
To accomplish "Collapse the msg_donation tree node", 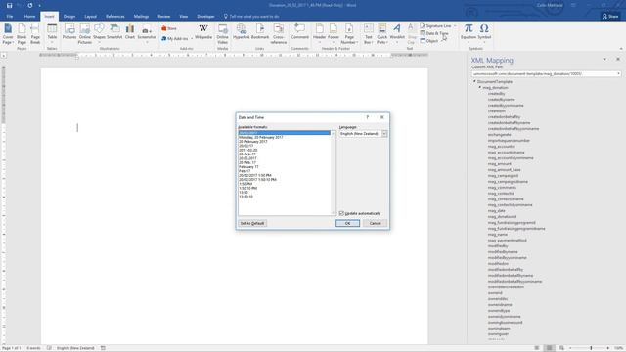I will coord(480,87).
